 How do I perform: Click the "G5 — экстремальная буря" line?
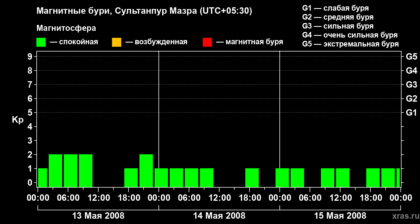[351, 44]
